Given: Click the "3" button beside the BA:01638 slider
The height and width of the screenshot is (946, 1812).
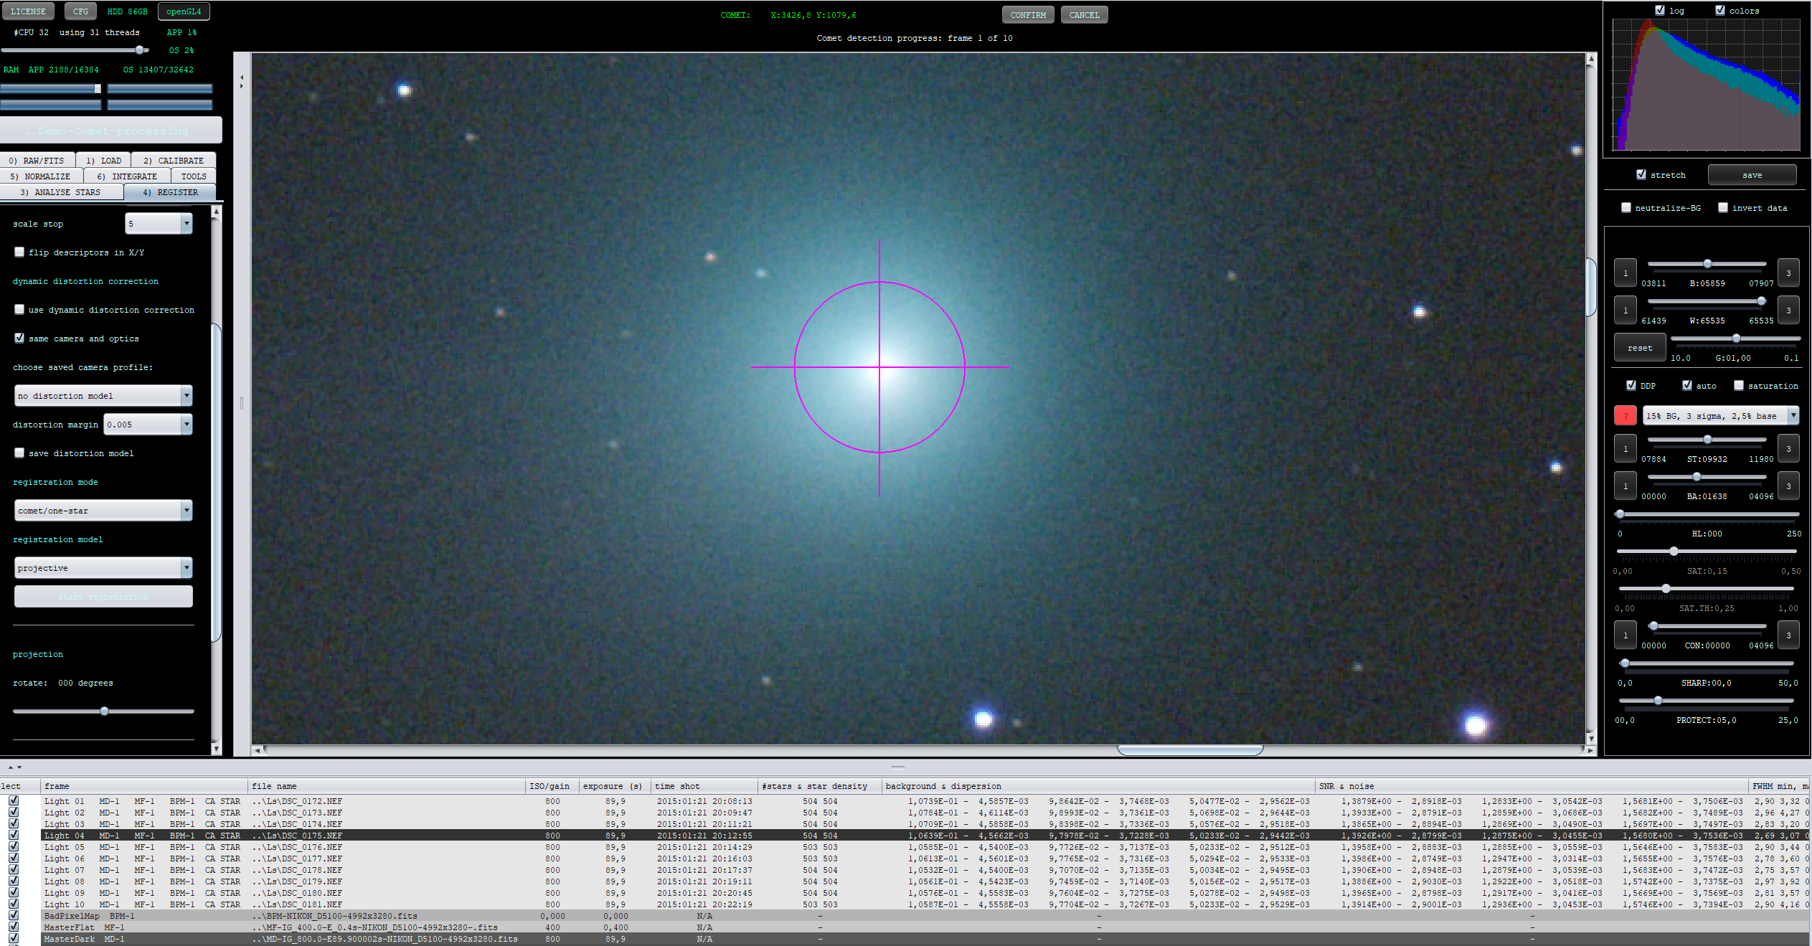Looking at the screenshot, I should click(x=1788, y=486).
